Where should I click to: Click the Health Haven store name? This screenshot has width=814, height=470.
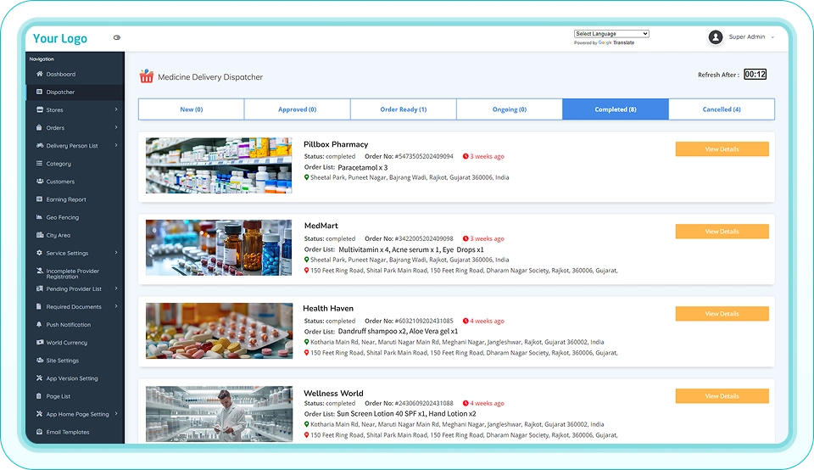[328, 309]
